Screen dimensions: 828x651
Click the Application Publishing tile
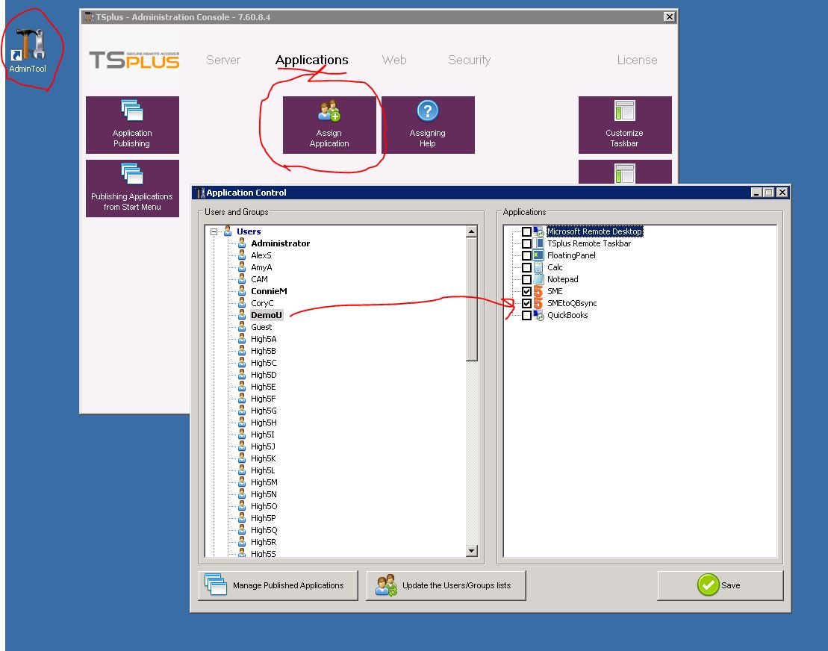tap(132, 125)
